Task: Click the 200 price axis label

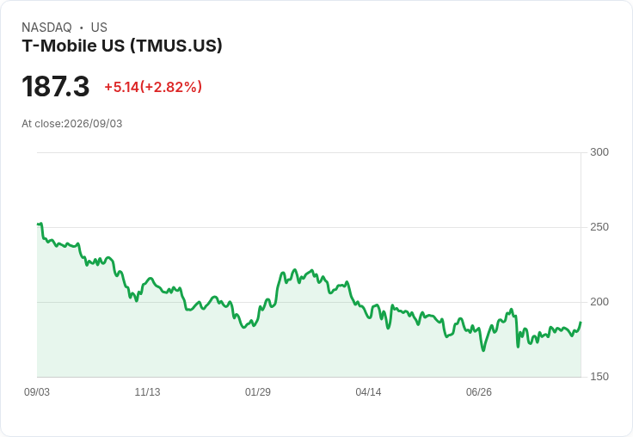Action: (599, 302)
